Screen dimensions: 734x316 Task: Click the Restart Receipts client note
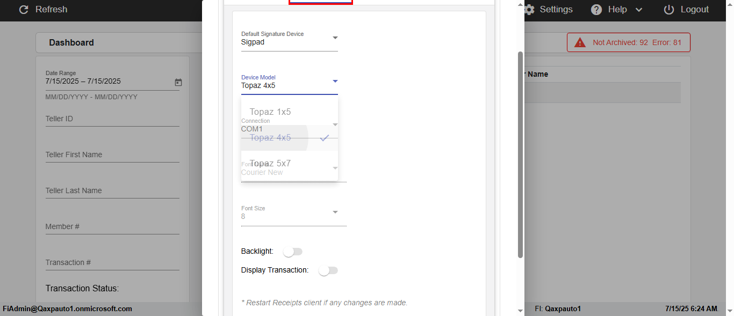[325, 303]
